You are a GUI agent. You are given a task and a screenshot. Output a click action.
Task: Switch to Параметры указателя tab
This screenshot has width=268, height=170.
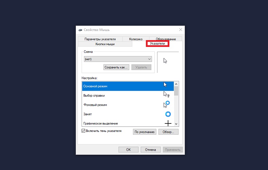[x=100, y=39]
